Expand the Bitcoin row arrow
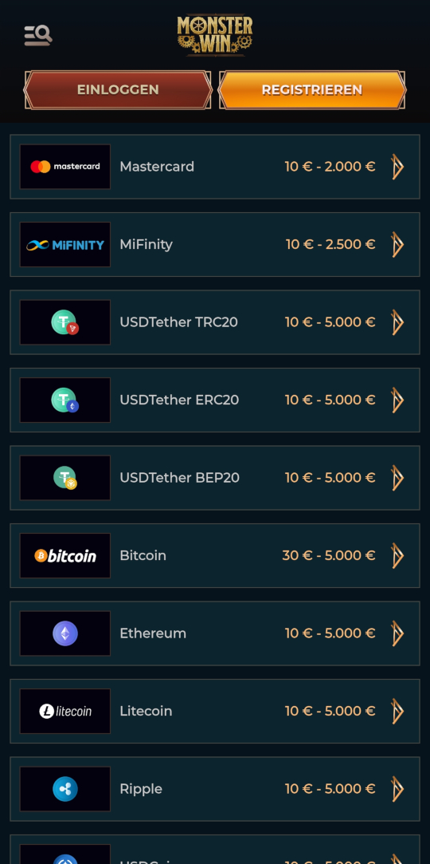This screenshot has height=864, width=430. click(x=397, y=555)
